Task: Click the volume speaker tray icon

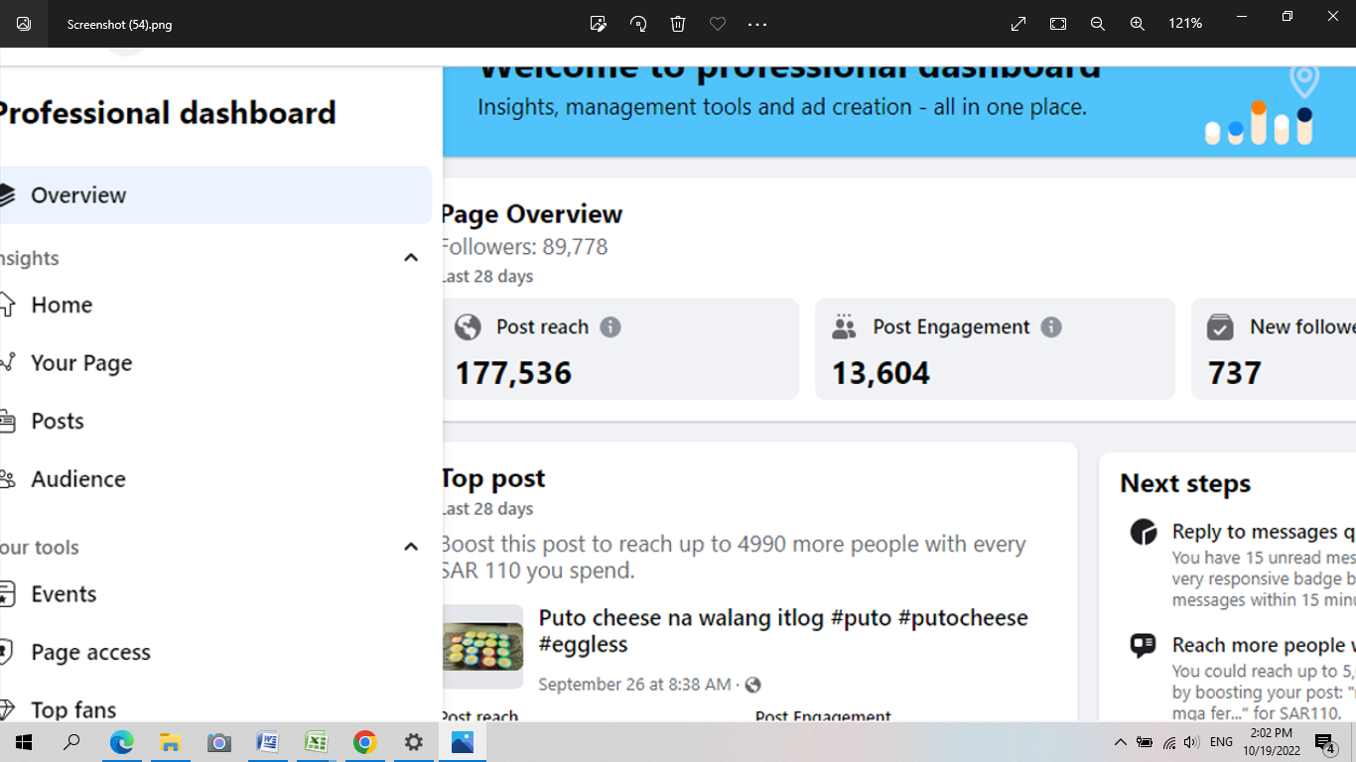Action: (x=1191, y=742)
